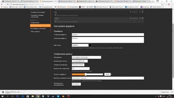Click the page vertical scrollbar thumb
The width and height of the screenshot is (174, 98).
tap(173, 51)
